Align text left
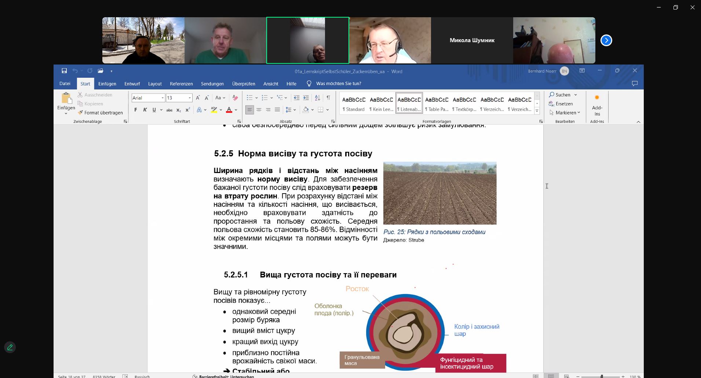Screen dimensions: 701x378 (249, 110)
